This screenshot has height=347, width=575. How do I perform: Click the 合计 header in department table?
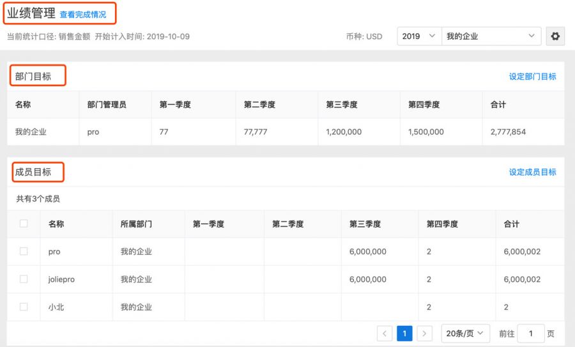tap(498, 105)
